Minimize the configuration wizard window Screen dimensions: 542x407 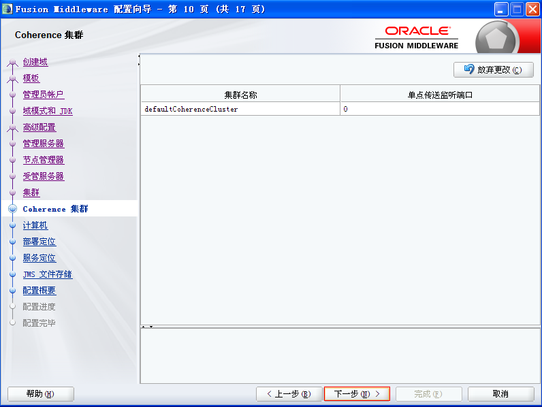click(x=500, y=10)
